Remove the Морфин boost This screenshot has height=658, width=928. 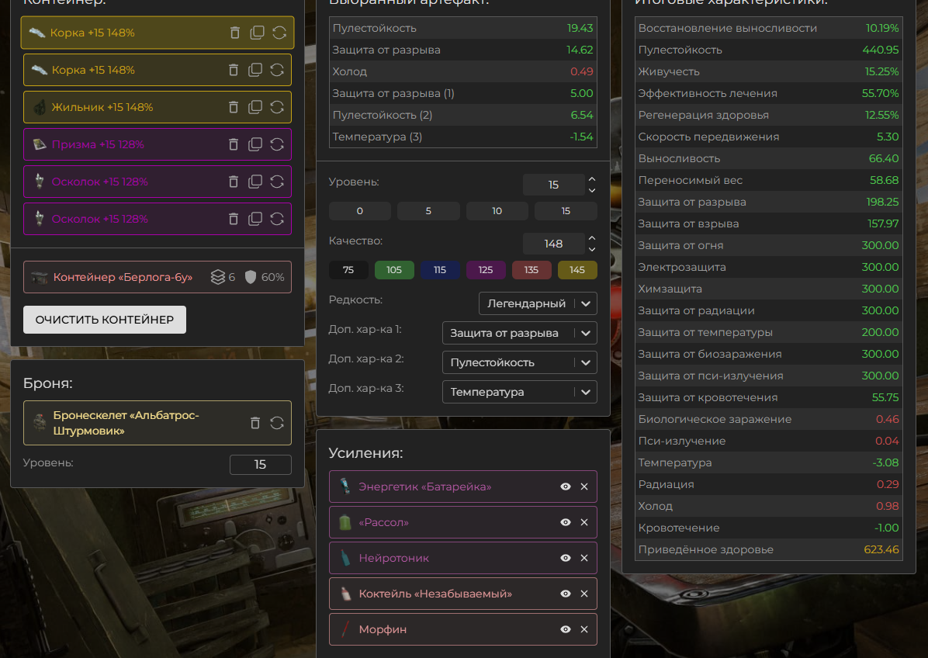coord(584,629)
